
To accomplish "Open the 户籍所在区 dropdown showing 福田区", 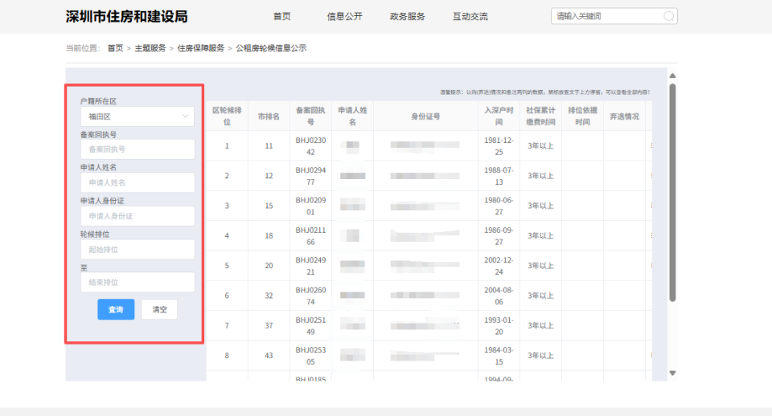I will pyautogui.click(x=138, y=116).
